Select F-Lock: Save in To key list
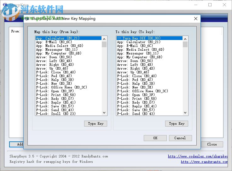The image size is (232, 171). 149,110
